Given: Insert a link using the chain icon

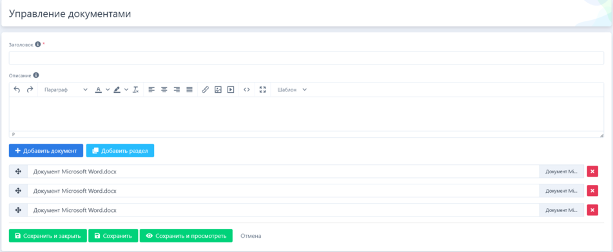Looking at the screenshot, I should [205, 90].
